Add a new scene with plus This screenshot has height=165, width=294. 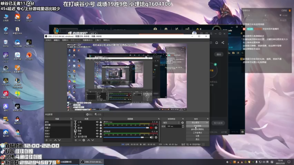click(47, 140)
